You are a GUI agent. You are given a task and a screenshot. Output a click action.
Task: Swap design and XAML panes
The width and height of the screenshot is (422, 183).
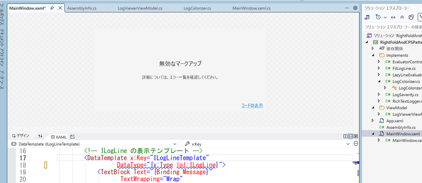(40, 136)
